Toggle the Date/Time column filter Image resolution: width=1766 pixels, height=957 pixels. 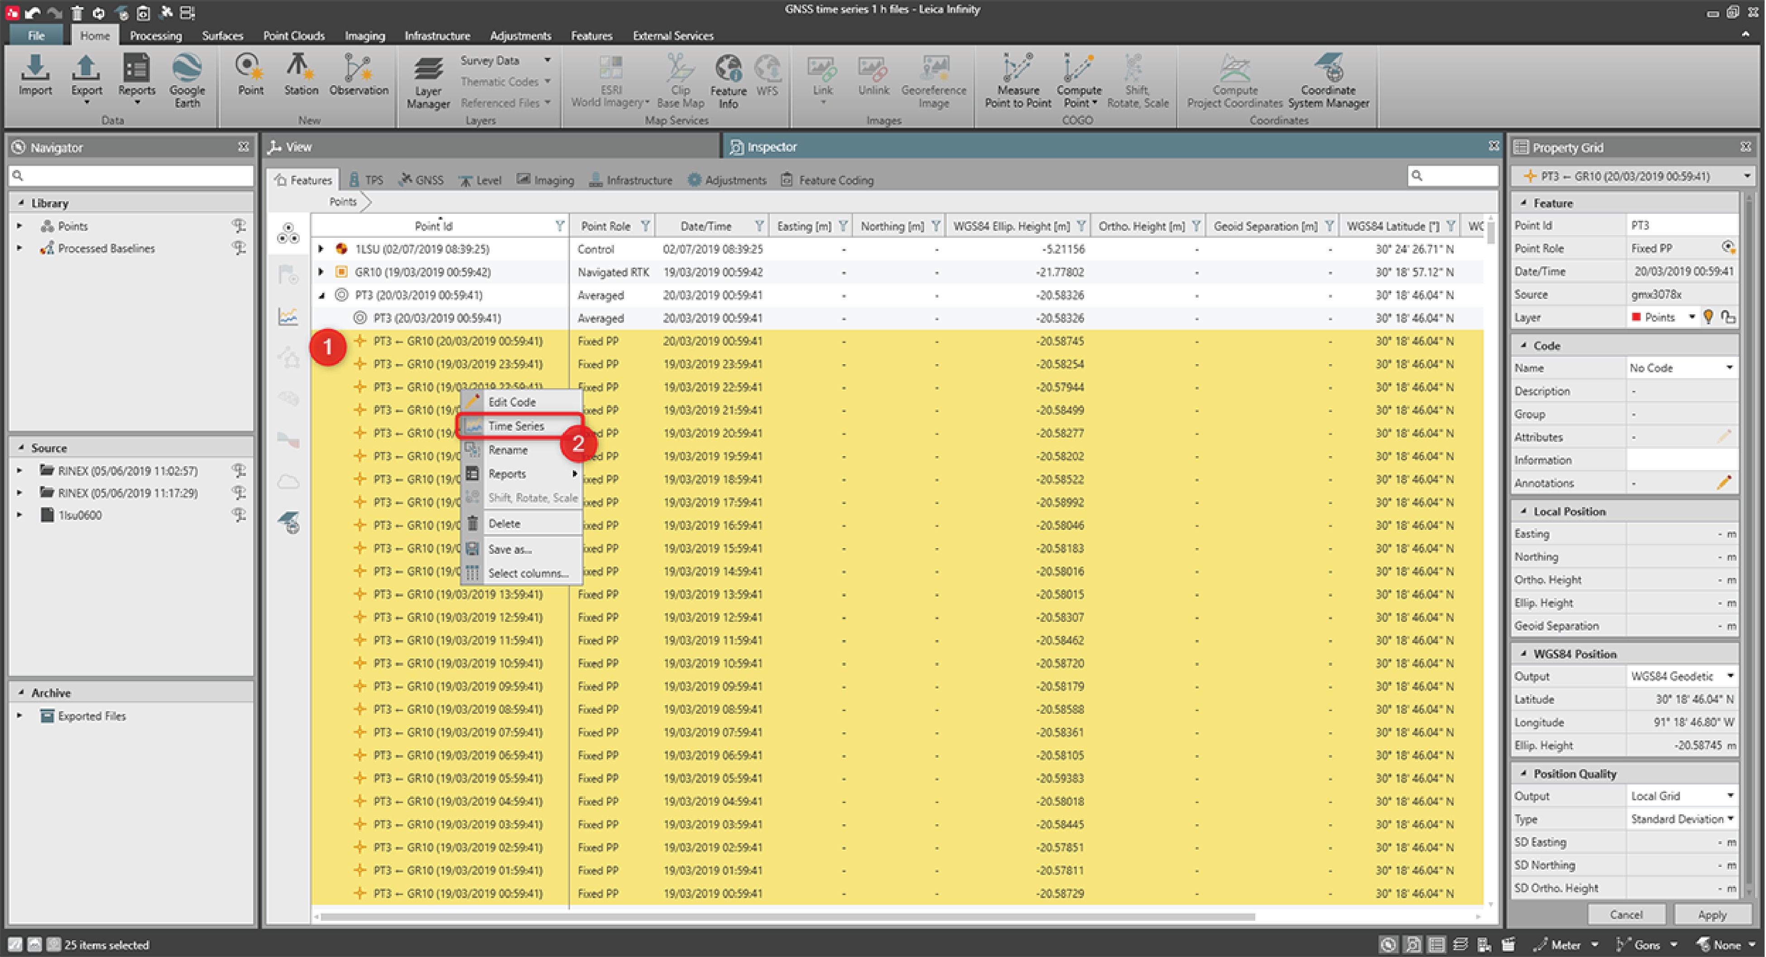click(x=759, y=226)
